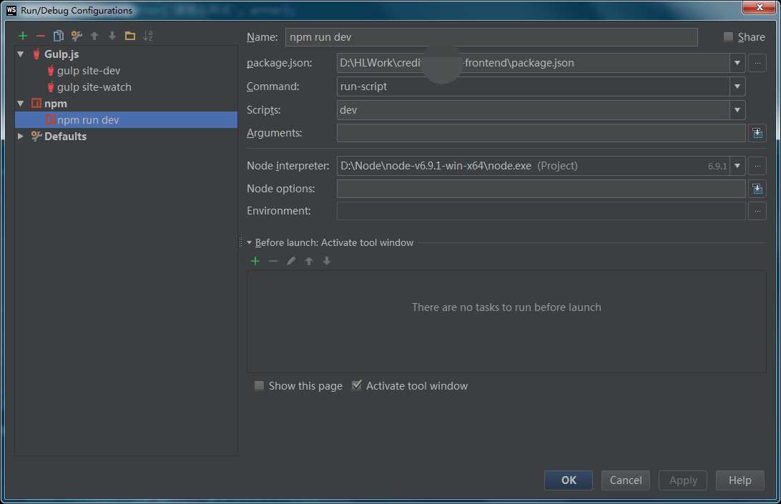The width and height of the screenshot is (781, 504).
Task: Check Show this page option
Action: [259, 385]
